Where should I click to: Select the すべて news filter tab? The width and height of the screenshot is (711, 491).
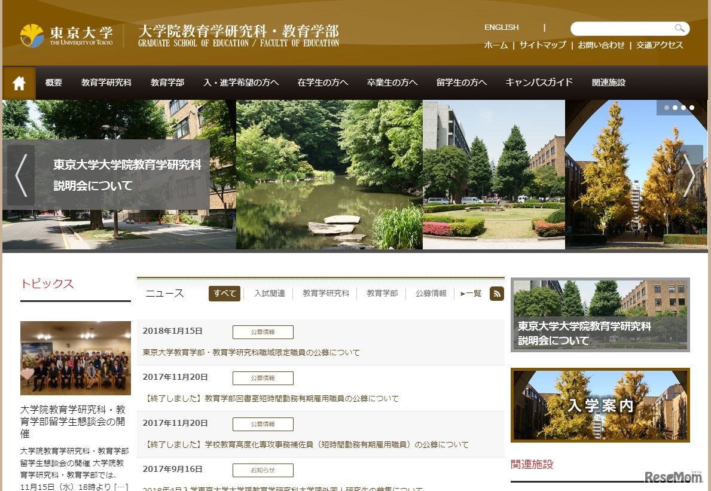point(224,294)
